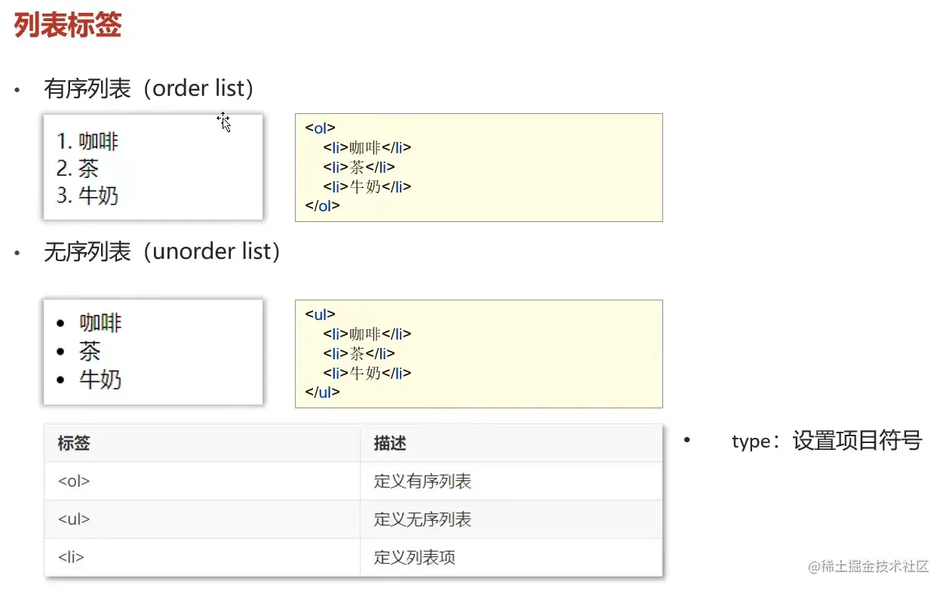Click the 定义列表项 description cell

[415, 558]
